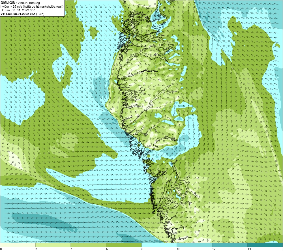Click the 'DMI/IGB : Vindur (10m) og' title line
The image size is (283, 251).
tap(20, 3)
